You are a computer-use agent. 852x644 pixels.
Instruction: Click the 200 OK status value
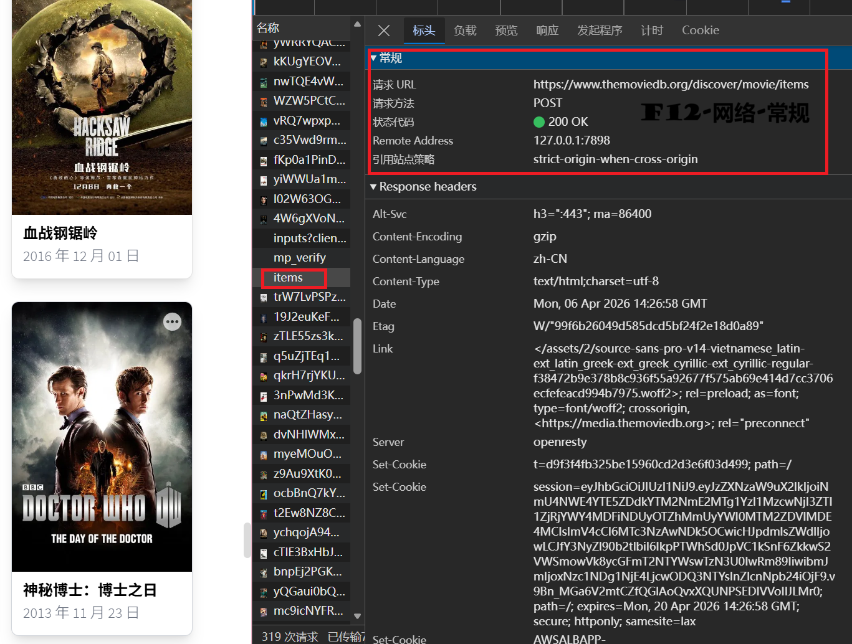tap(560, 121)
